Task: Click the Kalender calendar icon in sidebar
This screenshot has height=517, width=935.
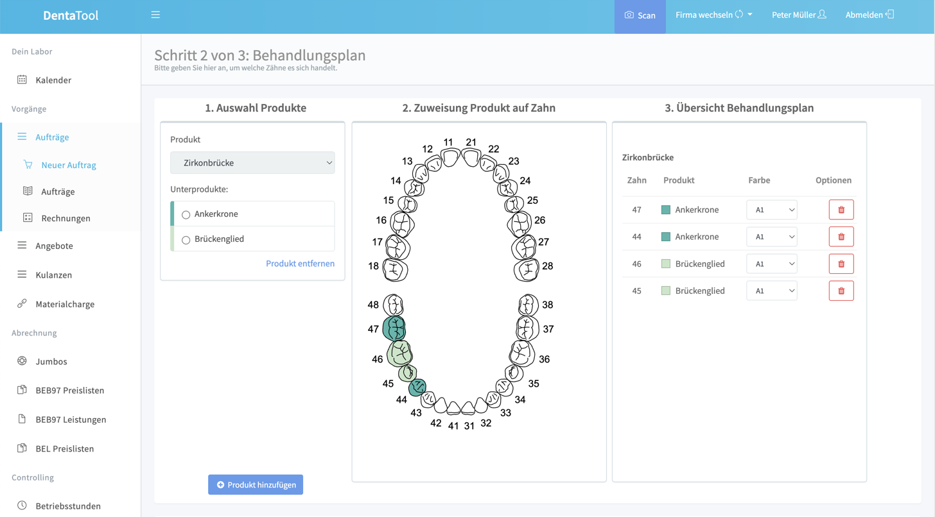Action: coord(22,80)
